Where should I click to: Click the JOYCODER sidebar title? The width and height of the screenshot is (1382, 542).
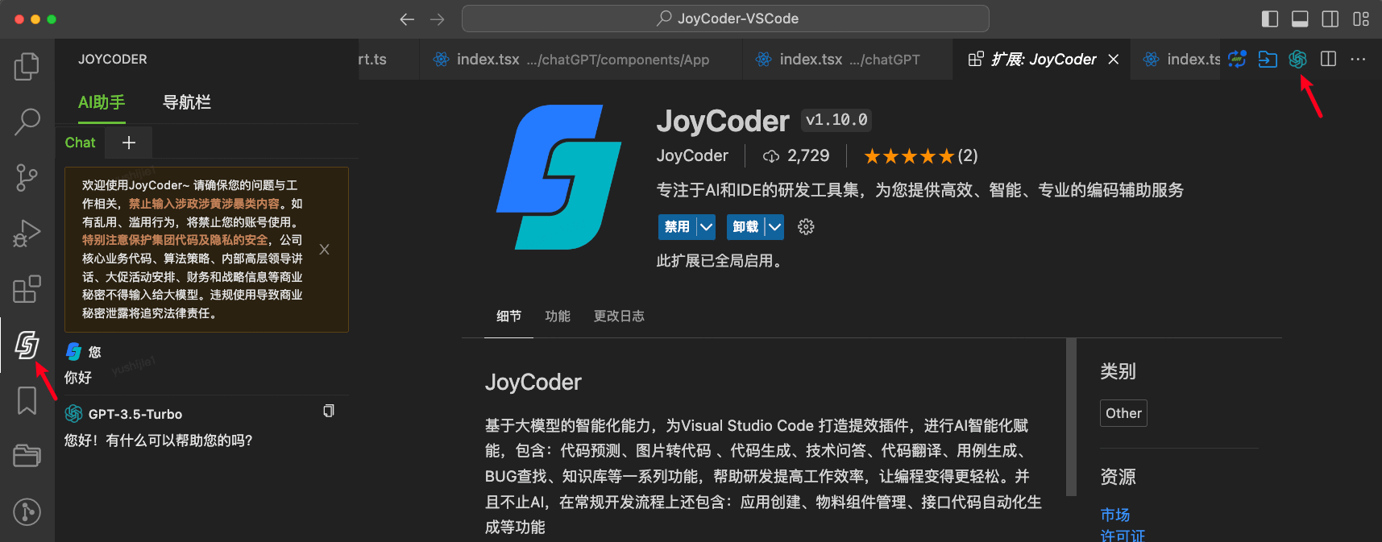pyautogui.click(x=113, y=60)
